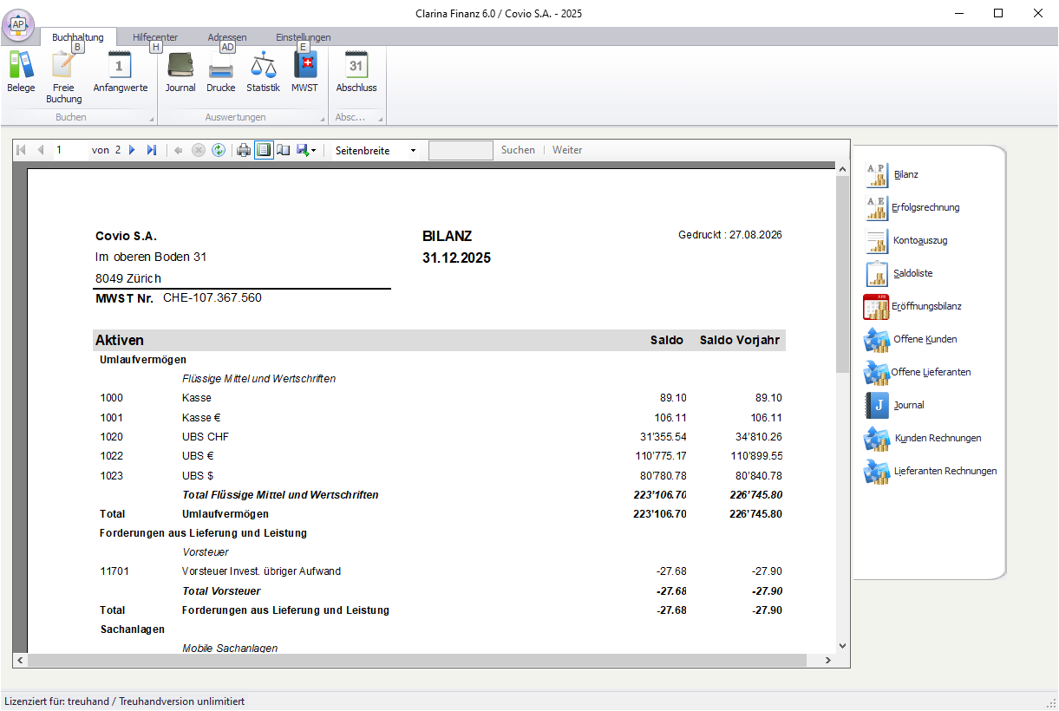Click the horizontal scrollbar left arrow
The width and height of the screenshot is (1059, 711).
(20, 661)
